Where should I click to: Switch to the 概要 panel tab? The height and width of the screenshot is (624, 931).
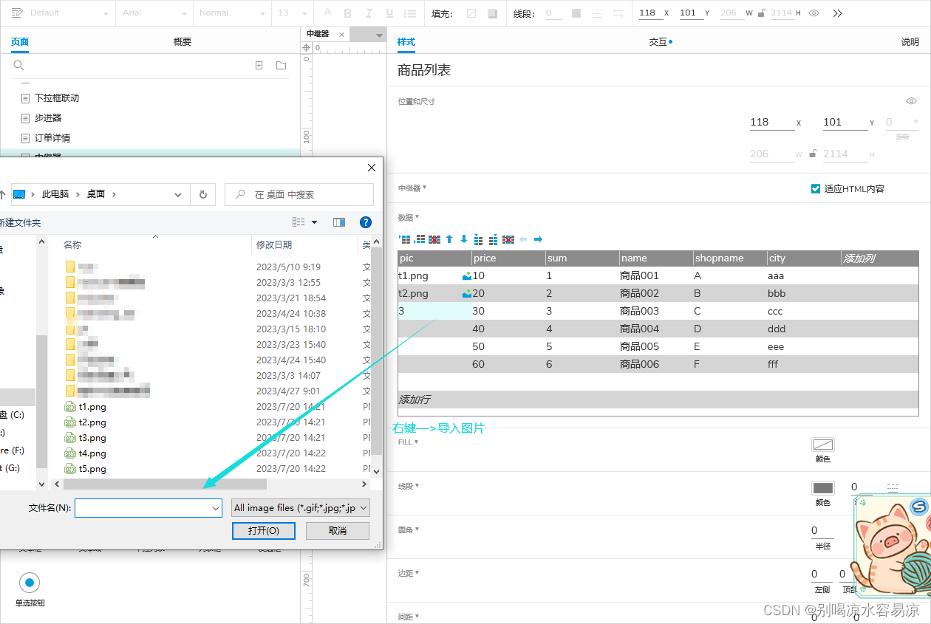pos(182,41)
